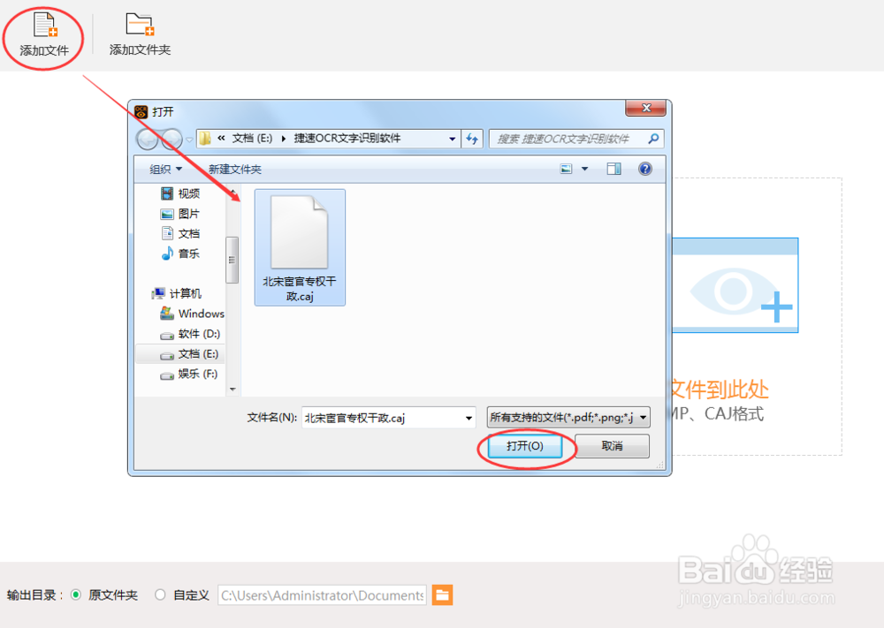Select 文档 (E:) drive
This screenshot has height=628, width=884.
coord(180,353)
